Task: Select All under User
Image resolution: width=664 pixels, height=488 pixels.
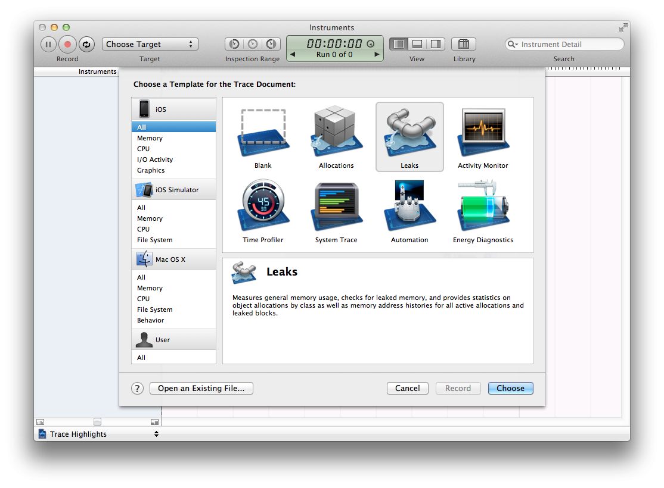Action: [173, 358]
